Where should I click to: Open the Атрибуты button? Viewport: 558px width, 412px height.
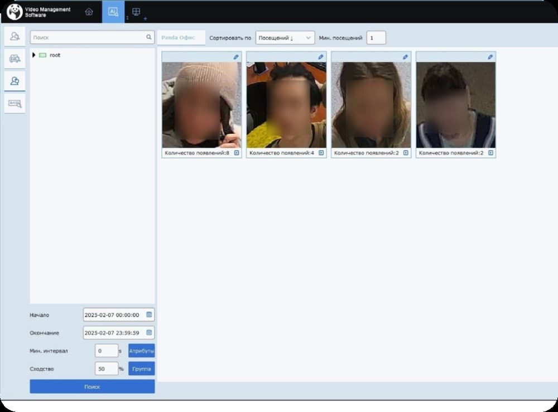point(141,351)
